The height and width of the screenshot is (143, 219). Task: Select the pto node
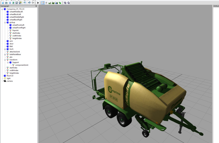click(x=11, y=57)
